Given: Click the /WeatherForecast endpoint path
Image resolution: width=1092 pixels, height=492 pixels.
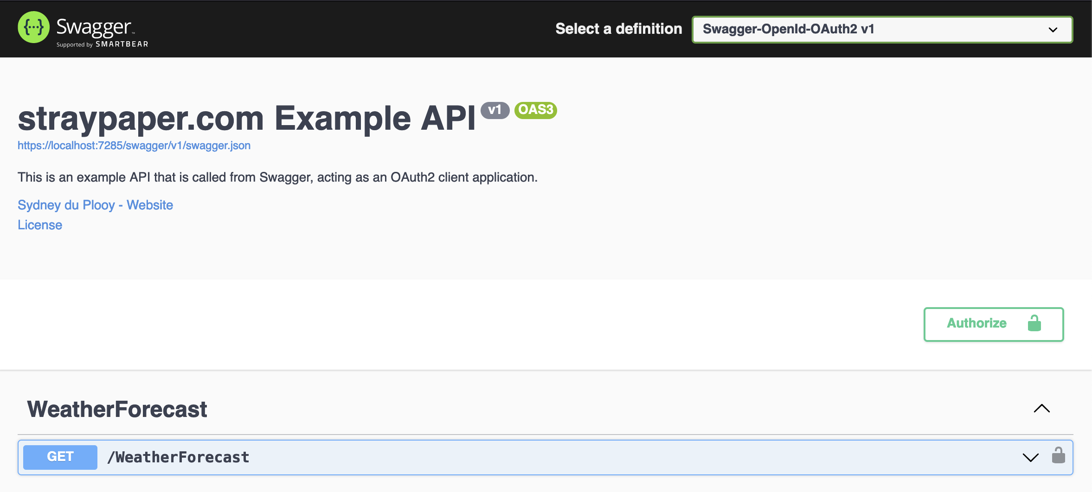Looking at the screenshot, I should tap(178, 457).
